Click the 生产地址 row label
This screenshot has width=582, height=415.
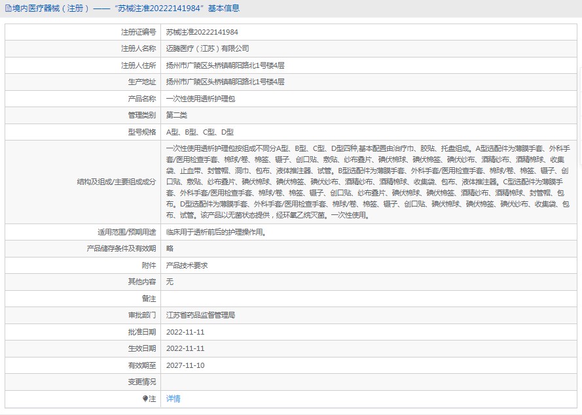(142, 82)
